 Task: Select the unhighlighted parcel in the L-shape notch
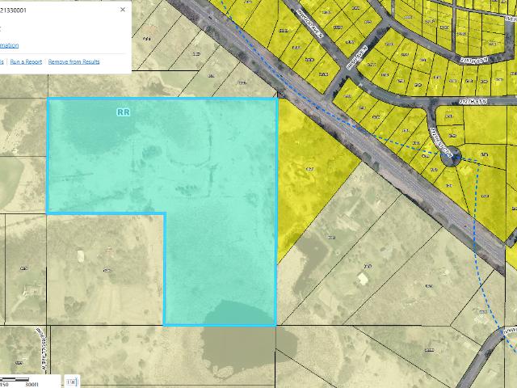tap(105, 267)
